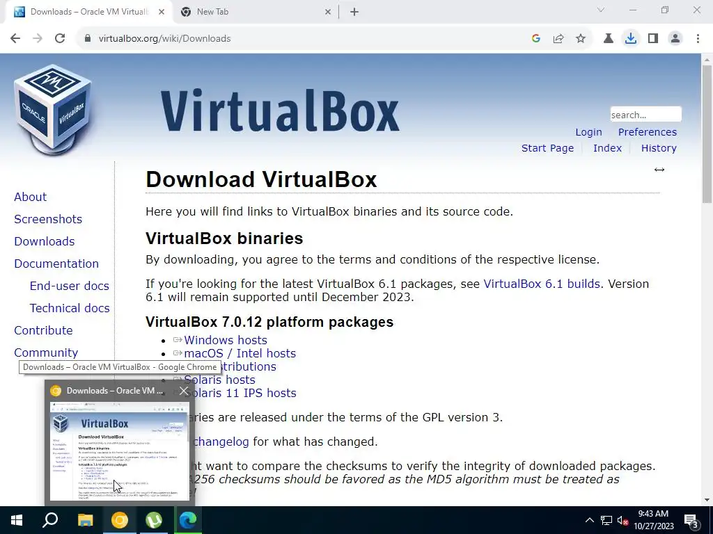Open the Solaris hosts download link
This screenshot has width=713, height=534.
(x=219, y=380)
